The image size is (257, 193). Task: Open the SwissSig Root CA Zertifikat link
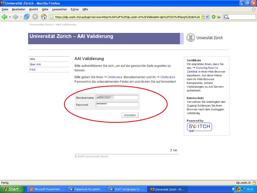(203, 70)
